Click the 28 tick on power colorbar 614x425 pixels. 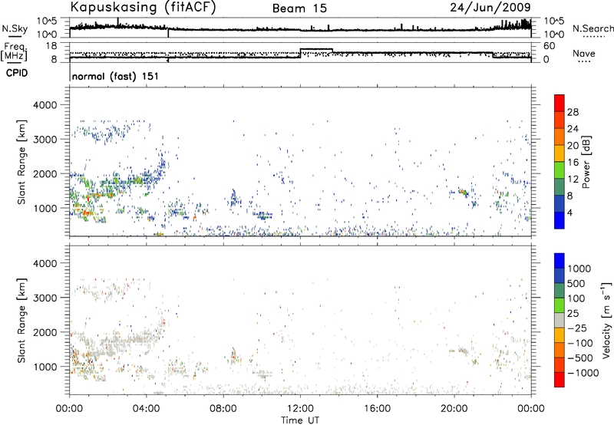click(573, 112)
